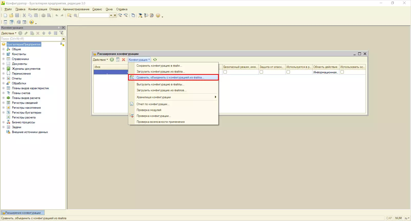Open the 'Действия' button in extensions window
The height and width of the screenshot is (221, 411).
point(100,60)
